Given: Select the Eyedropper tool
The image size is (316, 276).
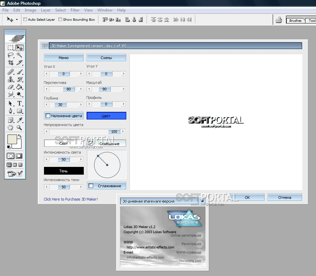Looking at the screenshot, I should pos(19,120).
